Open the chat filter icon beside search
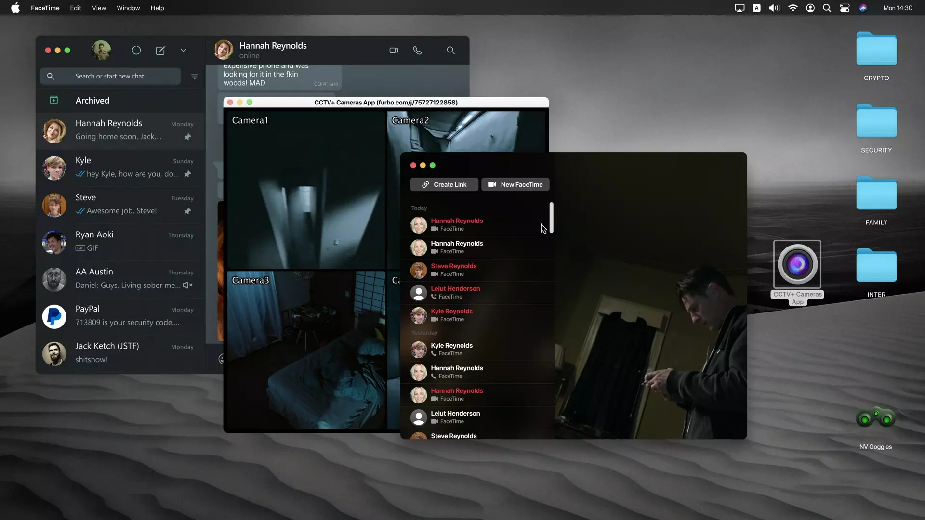This screenshot has height=520, width=925. click(195, 77)
